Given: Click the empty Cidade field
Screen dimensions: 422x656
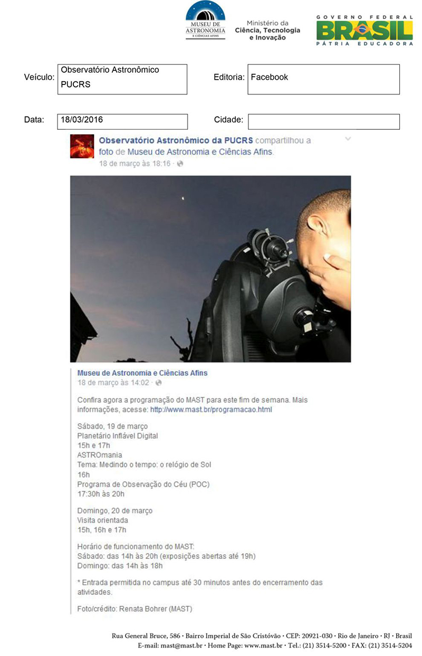Looking at the screenshot, I should [x=323, y=121].
